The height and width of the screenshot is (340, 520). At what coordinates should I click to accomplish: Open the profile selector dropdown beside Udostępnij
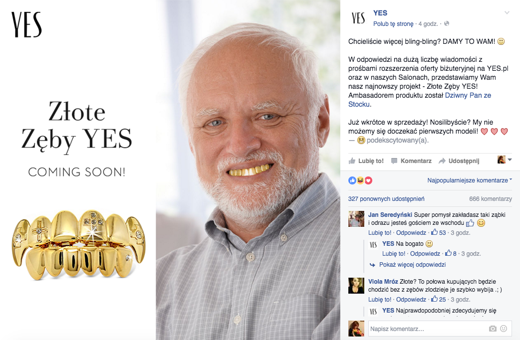pyautogui.click(x=505, y=160)
